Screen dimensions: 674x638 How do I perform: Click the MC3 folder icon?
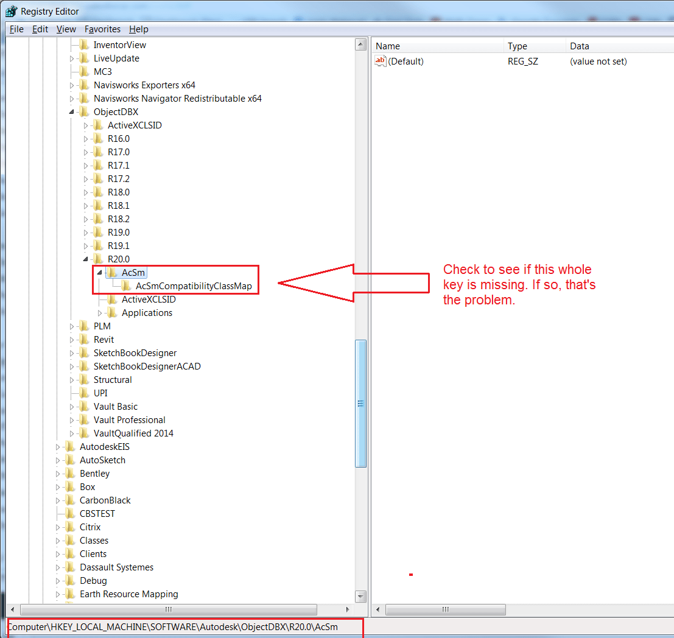(x=84, y=71)
